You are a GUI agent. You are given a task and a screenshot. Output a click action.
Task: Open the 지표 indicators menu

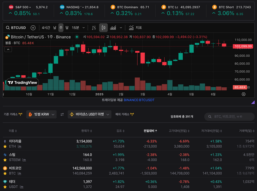tap(135, 28)
